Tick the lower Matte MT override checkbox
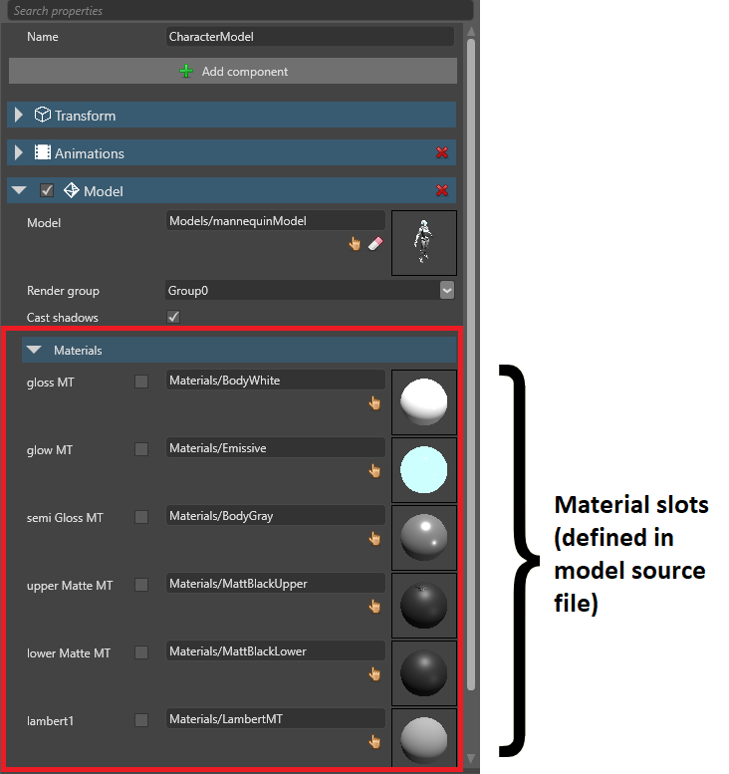 [141, 652]
